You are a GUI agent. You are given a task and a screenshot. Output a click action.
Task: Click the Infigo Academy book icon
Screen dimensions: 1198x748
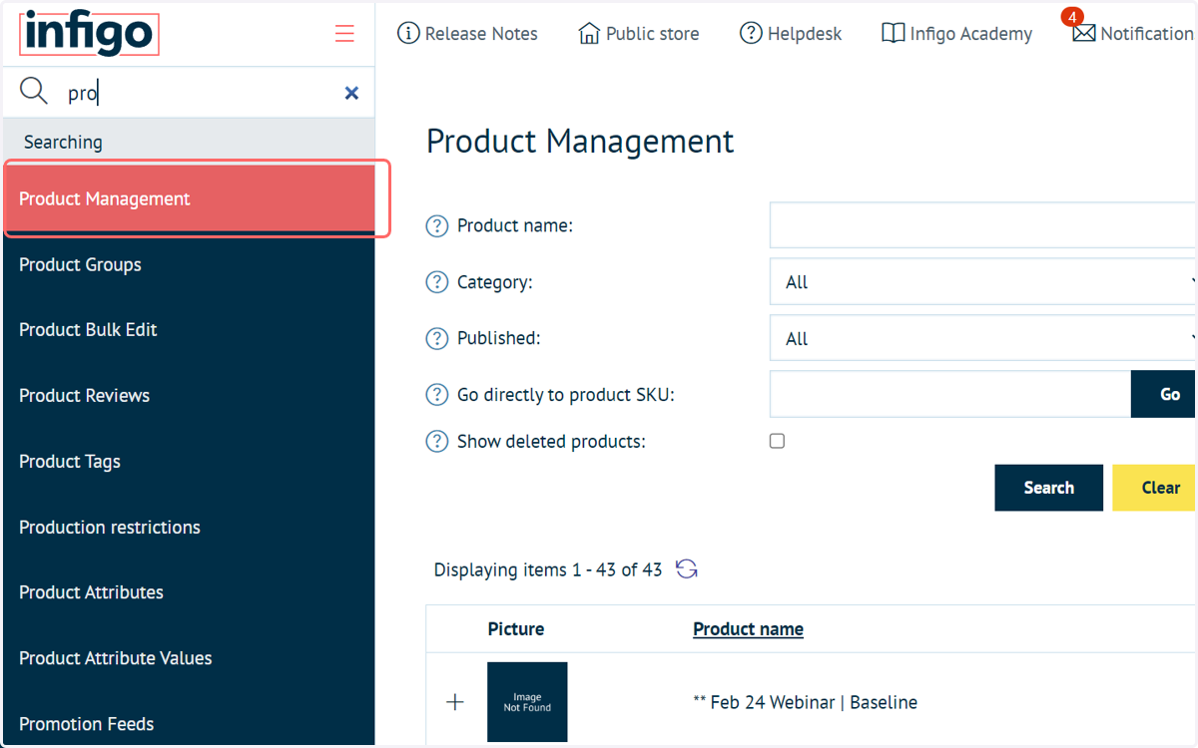894,33
